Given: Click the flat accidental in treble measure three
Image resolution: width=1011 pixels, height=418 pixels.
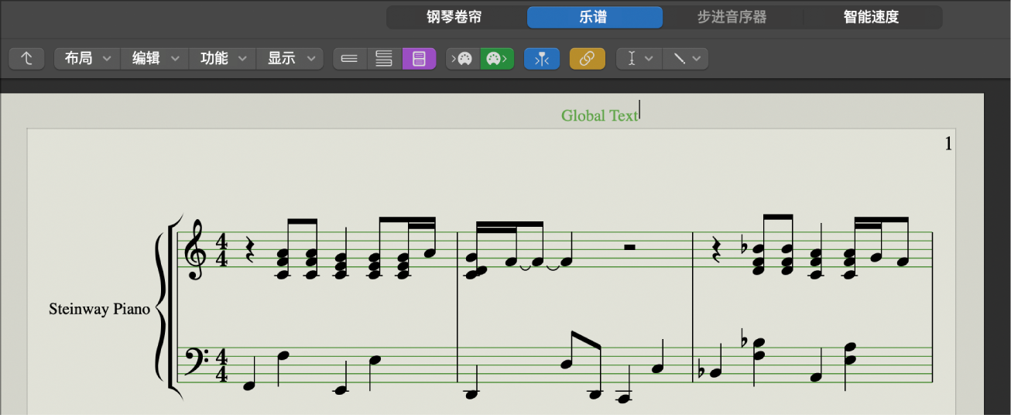Looking at the screenshot, I should [x=743, y=249].
